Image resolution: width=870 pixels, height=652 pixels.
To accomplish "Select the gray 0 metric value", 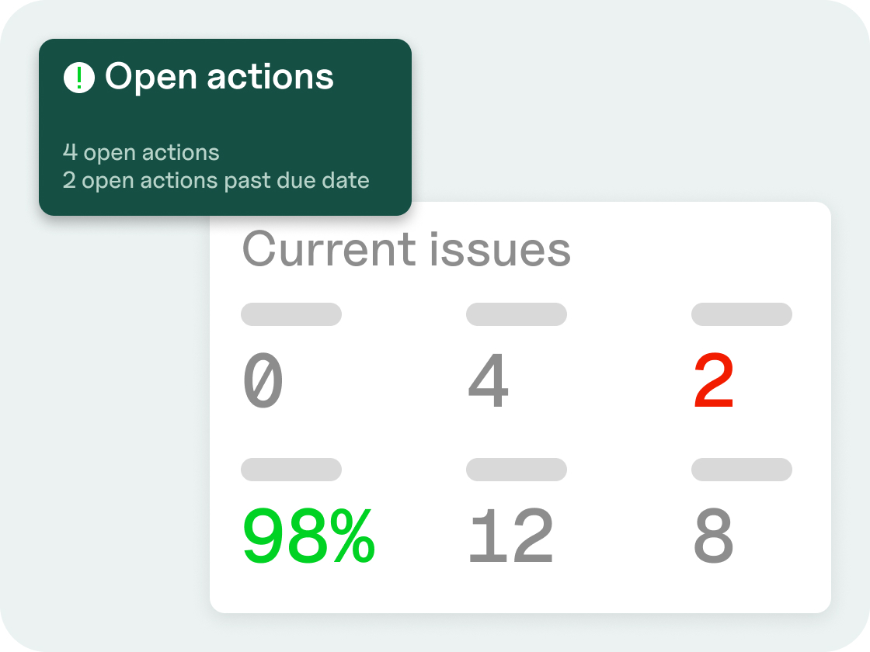I will point(263,382).
